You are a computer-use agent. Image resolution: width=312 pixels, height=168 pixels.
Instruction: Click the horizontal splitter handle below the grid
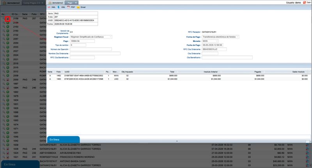[177, 141]
